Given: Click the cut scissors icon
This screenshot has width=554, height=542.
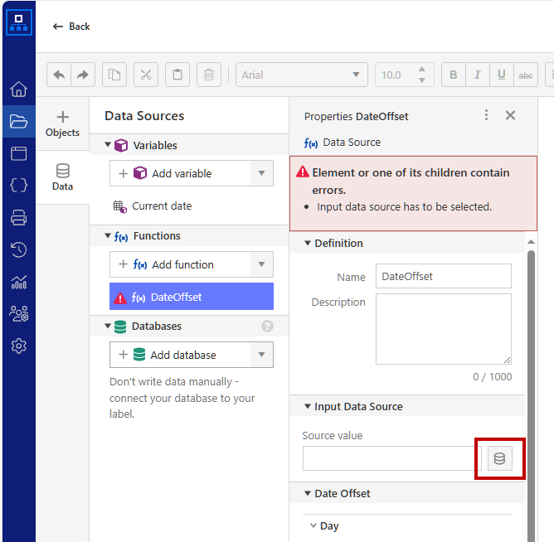Looking at the screenshot, I should click(146, 75).
